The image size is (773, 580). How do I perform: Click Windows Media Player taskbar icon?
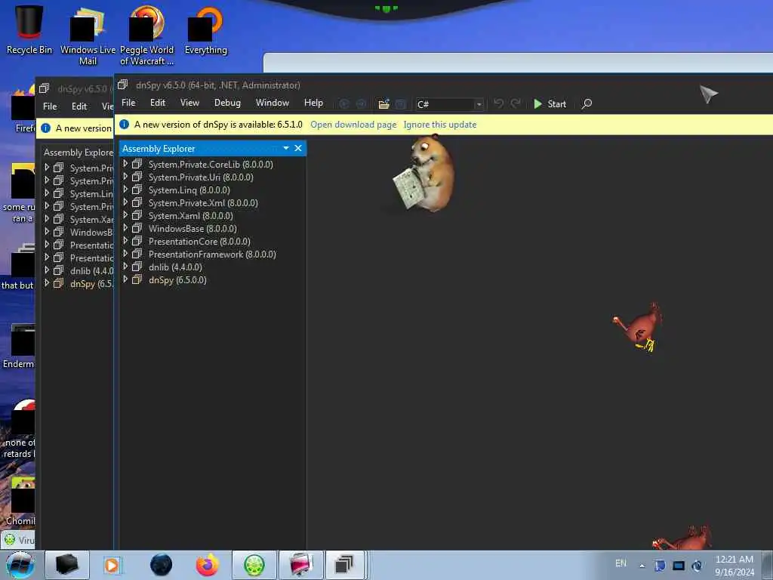coord(112,565)
